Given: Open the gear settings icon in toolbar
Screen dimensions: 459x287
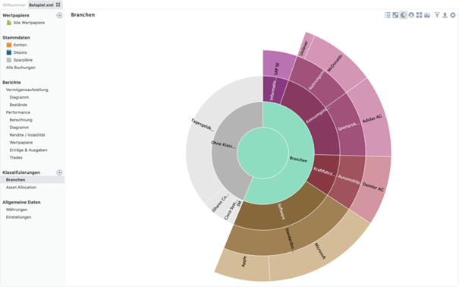Looking at the screenshot, I should pos(453,15).
